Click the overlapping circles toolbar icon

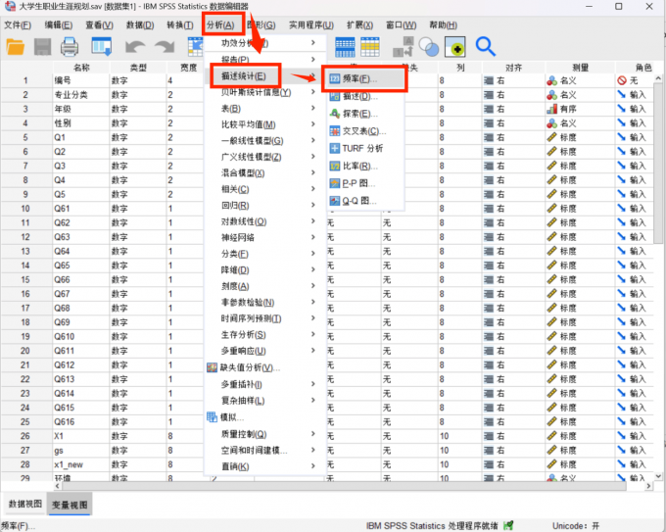[429, 47]
